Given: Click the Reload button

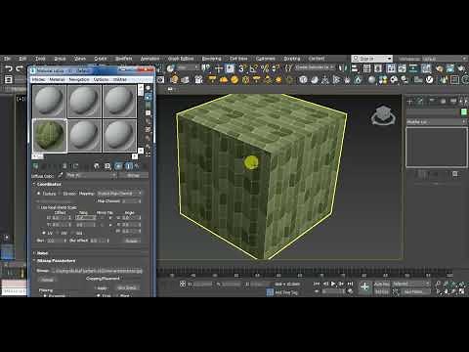Looking at the screenshot, I should (x=47, y=280).
